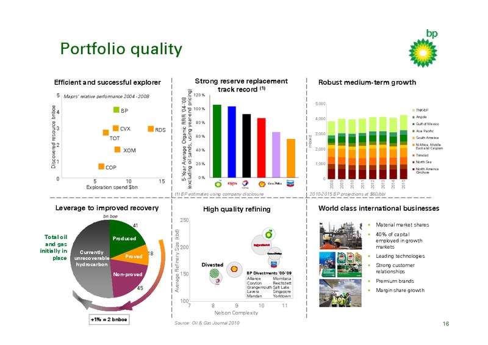
Task: Click the 'Margin share growth' bullet
Action: tap(400, 290)
